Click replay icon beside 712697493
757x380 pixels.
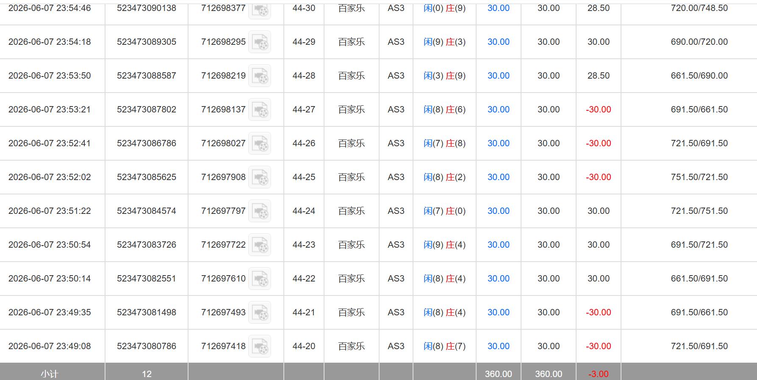260,312
